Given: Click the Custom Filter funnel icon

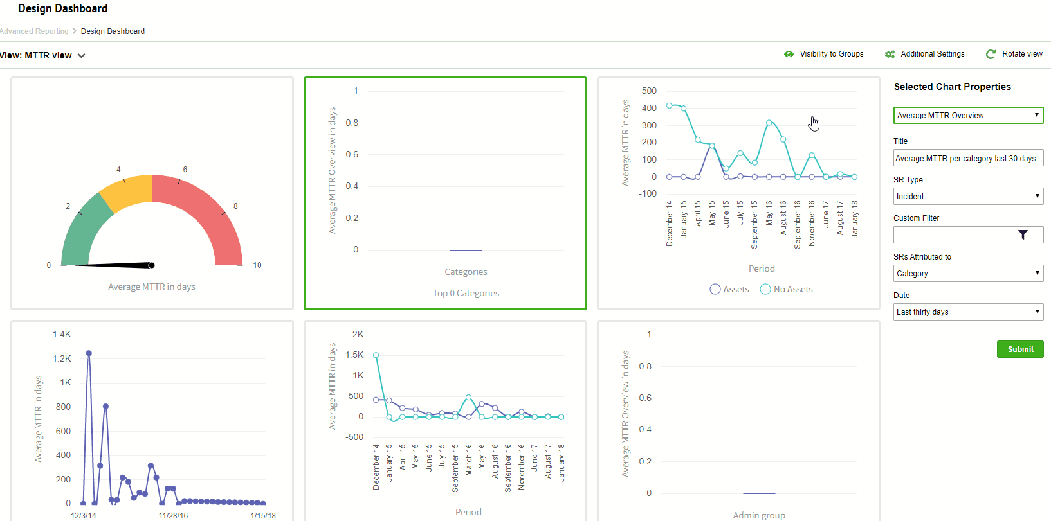Looking at the screenshot, I should [x=1023, y=235].
